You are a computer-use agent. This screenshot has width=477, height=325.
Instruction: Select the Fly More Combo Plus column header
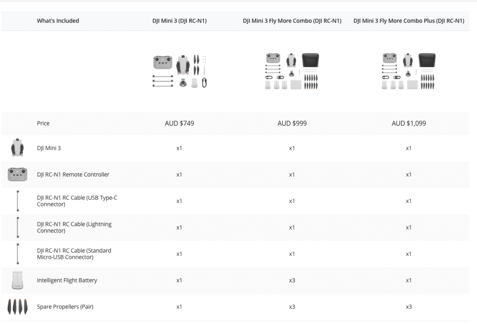click(409, 21)
